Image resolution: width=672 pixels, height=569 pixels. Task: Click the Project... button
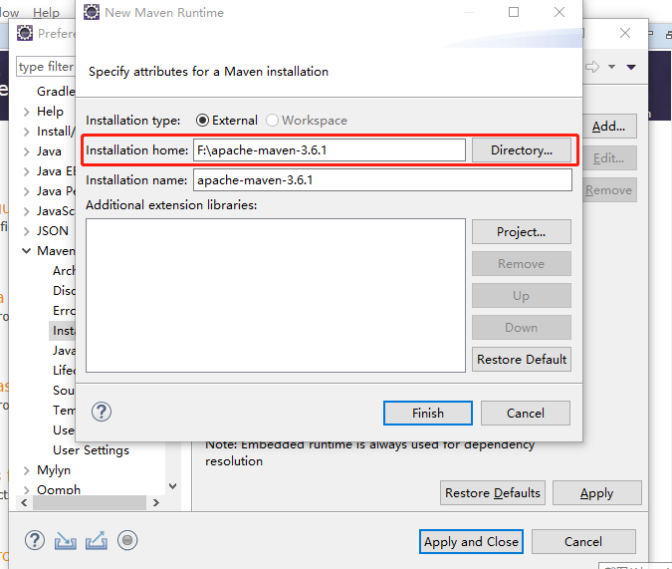pos(522,232)
